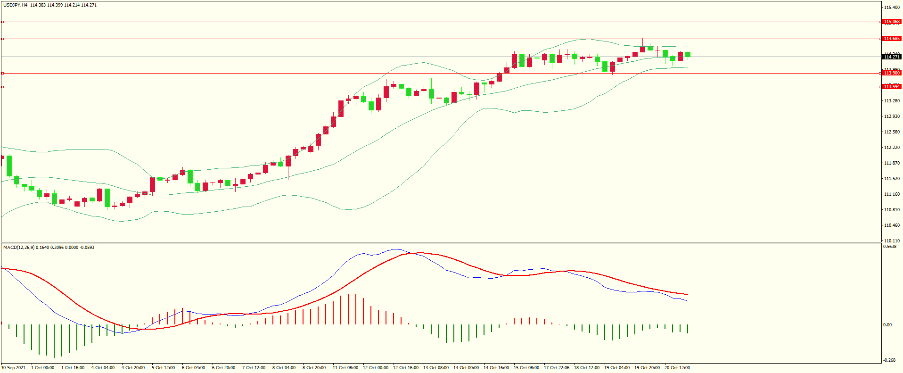Select left anchor point of 113.900 line
Viewport: 903px width, 373px height.
pos(3,73)
